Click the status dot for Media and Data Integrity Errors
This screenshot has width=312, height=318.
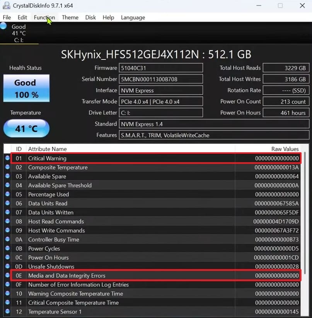click(x=7, y=275)
